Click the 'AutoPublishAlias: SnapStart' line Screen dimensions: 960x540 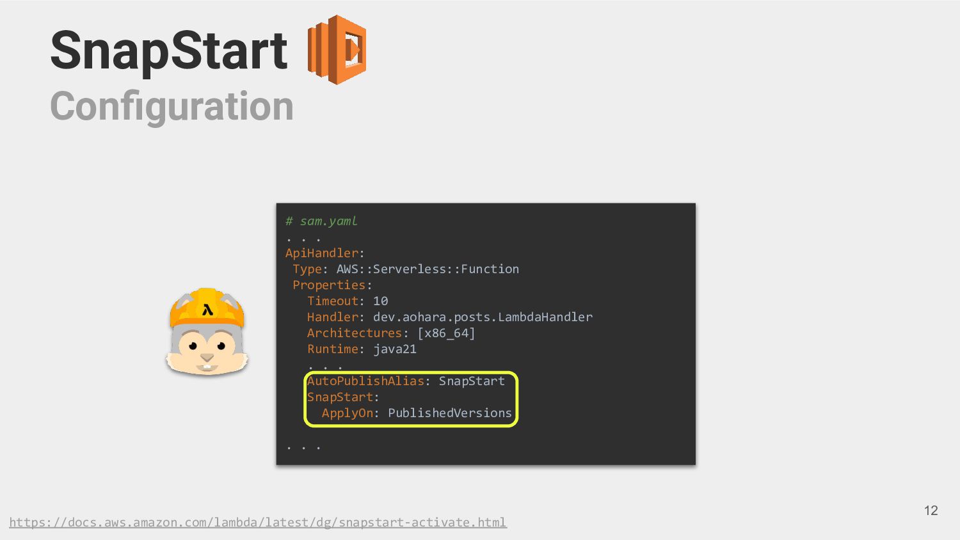(x=406, y=381)
